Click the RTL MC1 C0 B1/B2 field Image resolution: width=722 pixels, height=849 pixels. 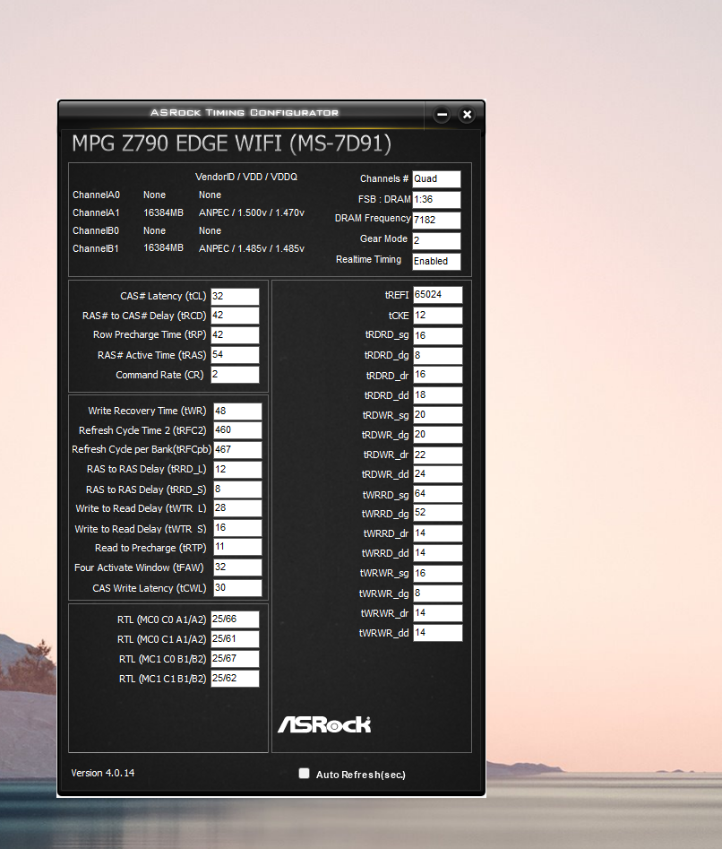point(235,659)
